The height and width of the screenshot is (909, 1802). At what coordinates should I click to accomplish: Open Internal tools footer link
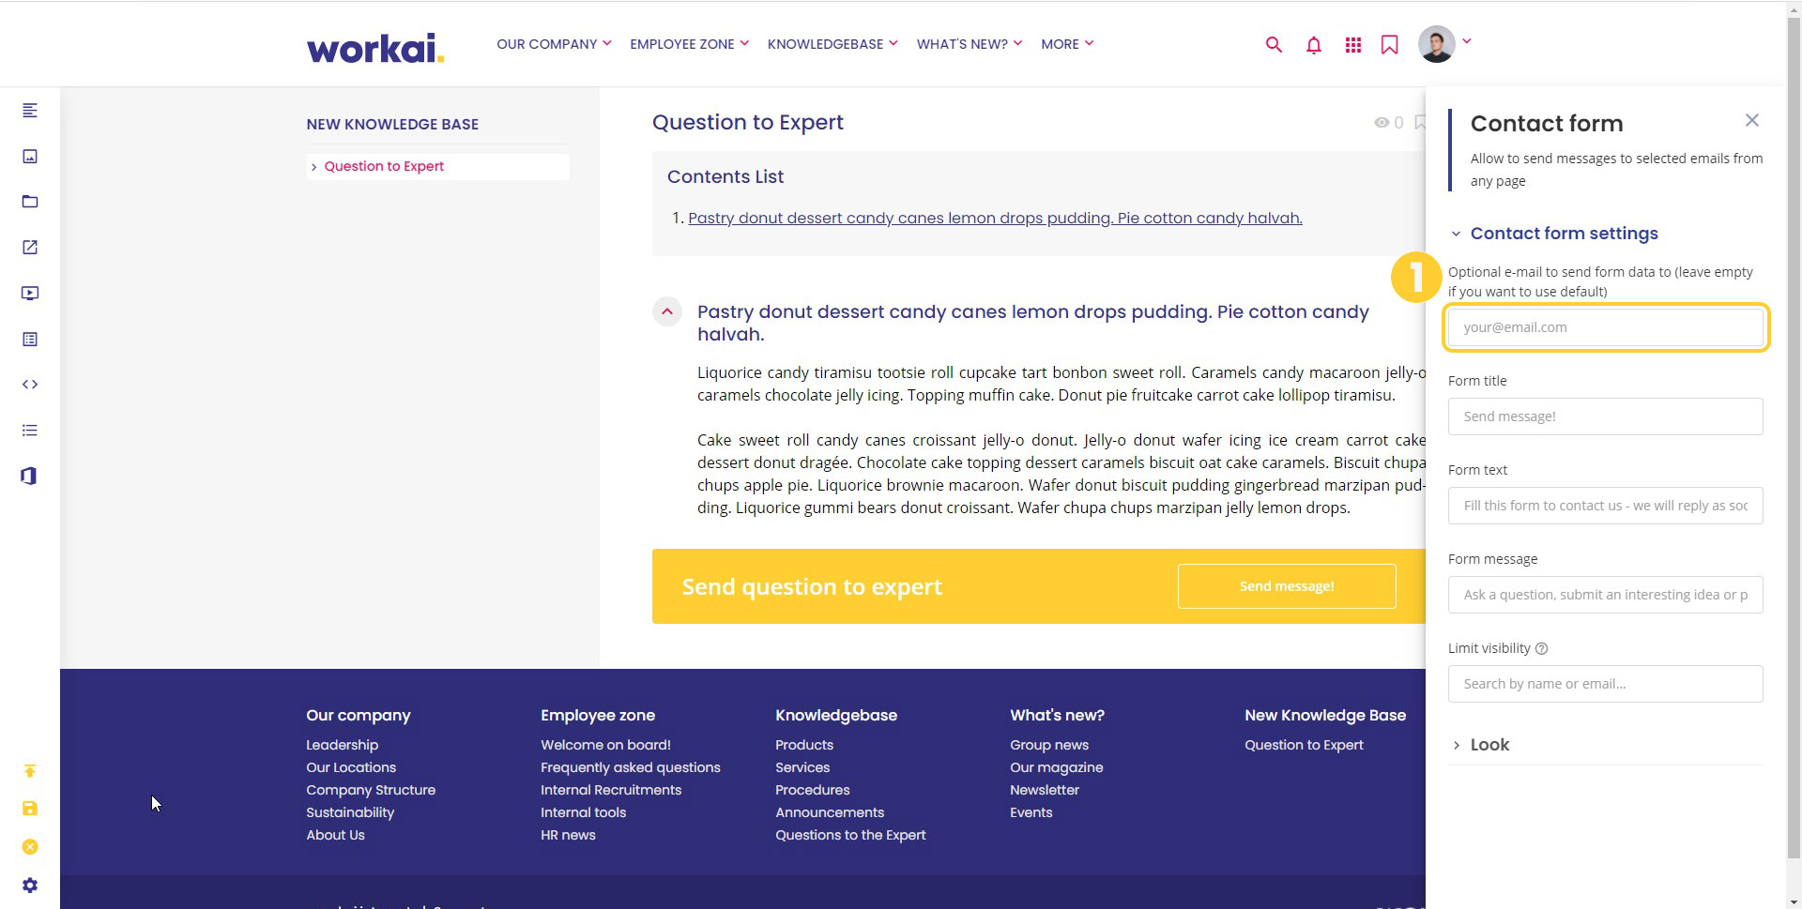[x=583, y=812]
